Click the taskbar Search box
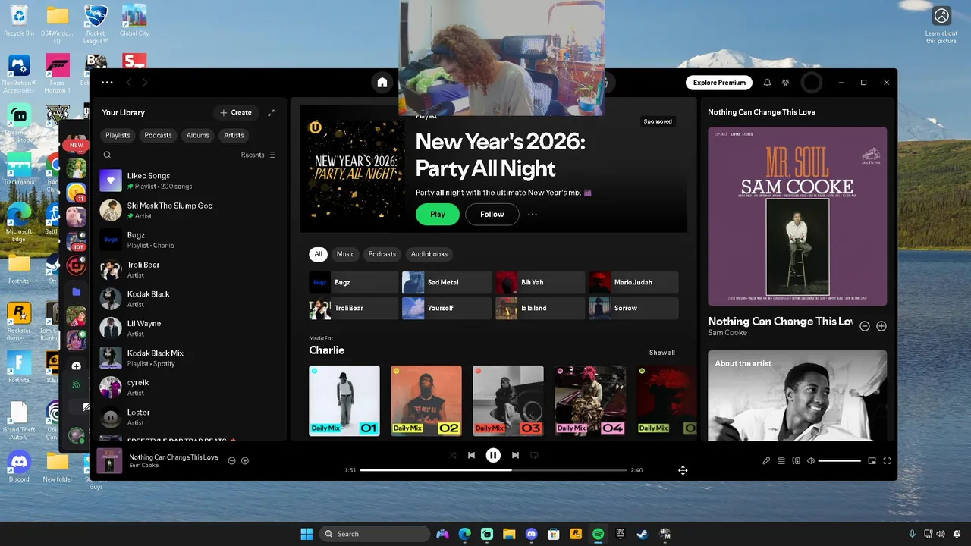Image resolution: width=971 pixels, height=546 pixels. coord(374,534)
